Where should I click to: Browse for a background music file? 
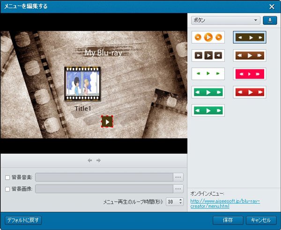[x=178, y=177]
